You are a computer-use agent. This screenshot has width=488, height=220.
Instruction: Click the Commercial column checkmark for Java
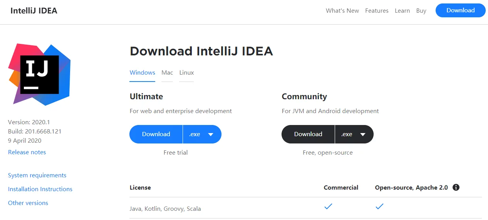(x=328, y=207)
